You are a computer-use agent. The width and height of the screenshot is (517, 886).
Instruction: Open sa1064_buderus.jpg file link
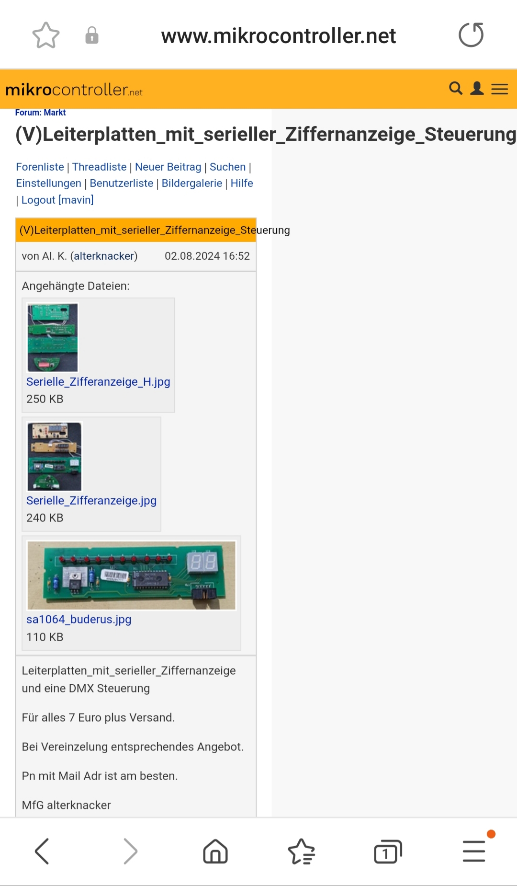79,619
